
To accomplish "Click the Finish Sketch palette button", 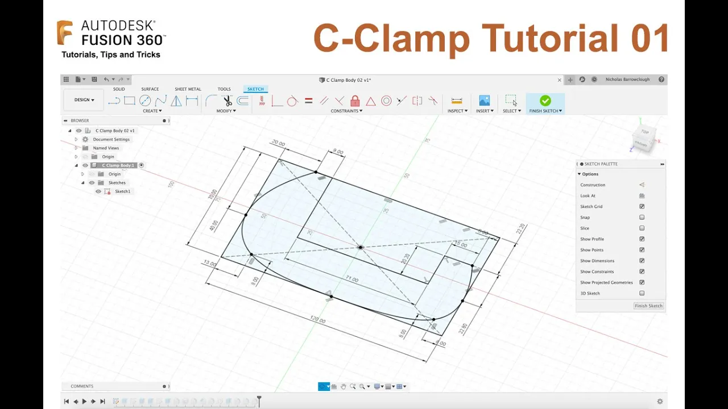I will (x=648, y=306).
